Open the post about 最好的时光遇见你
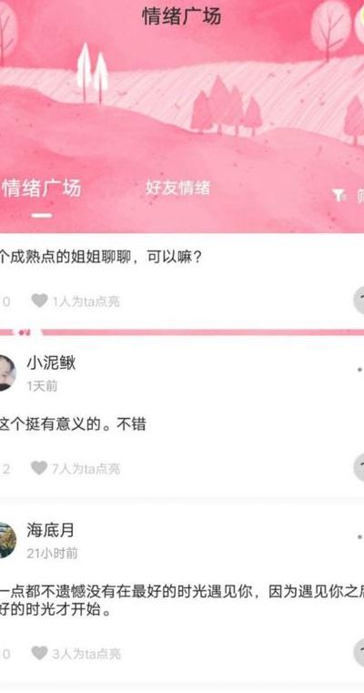Screen dimensions: 364x693 point(182,602)
